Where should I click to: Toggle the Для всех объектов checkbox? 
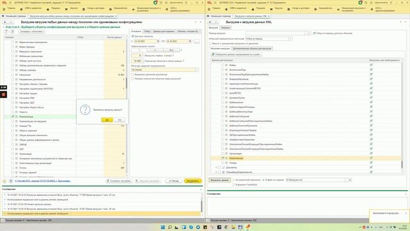pos(133,36)
